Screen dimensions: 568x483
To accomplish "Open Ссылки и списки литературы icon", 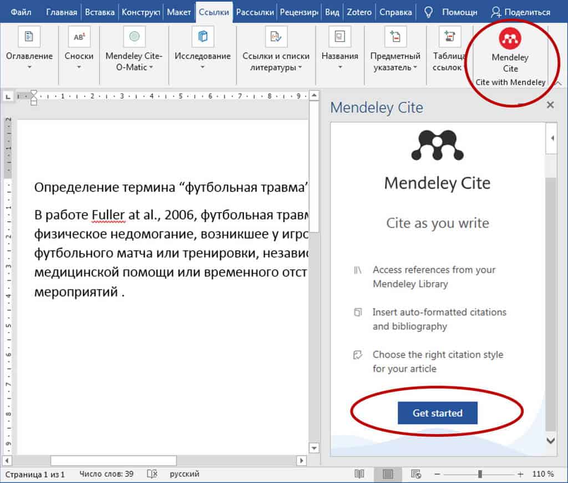I will click(x=276, y=37).
